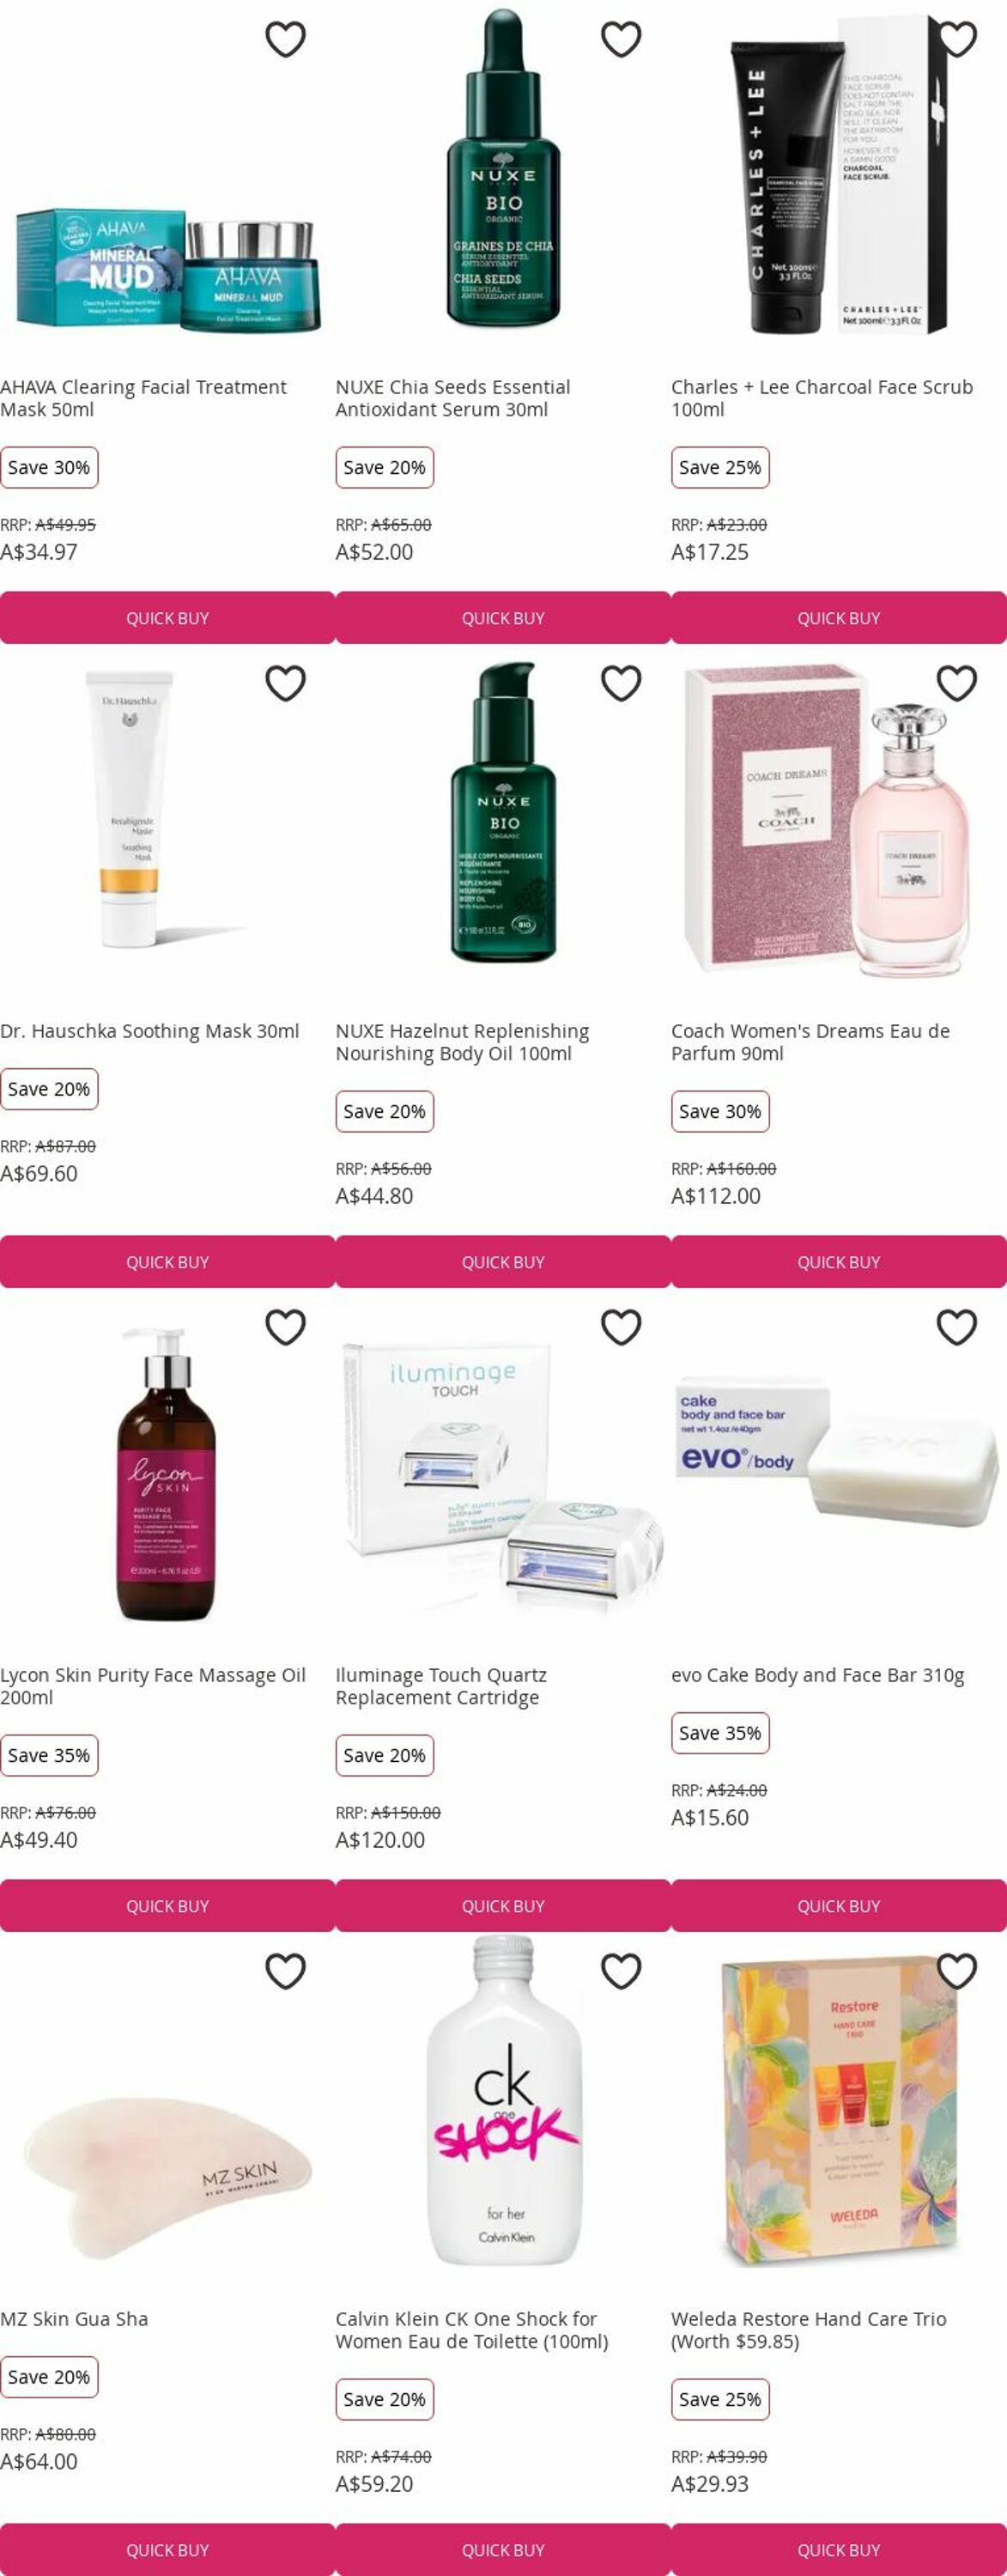Wishlist the evo Cake Body and Face Bar
The width and height of the screenshot is (1007, 2576).
click(x=957, y=1328)
